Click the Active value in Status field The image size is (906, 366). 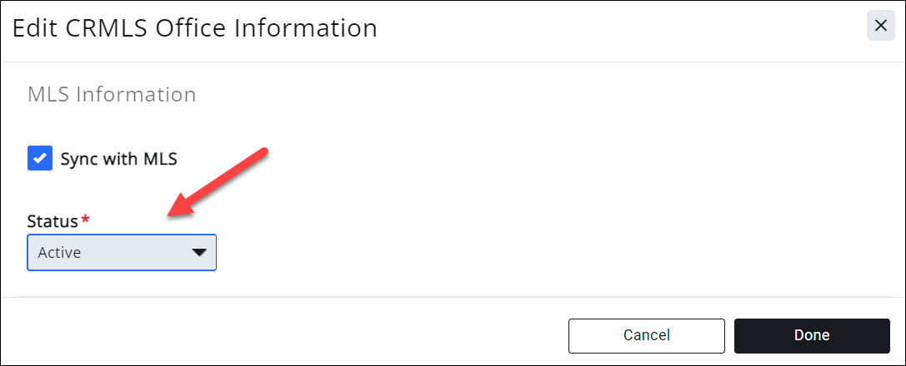pyautogui.click(x=60, y=253)
